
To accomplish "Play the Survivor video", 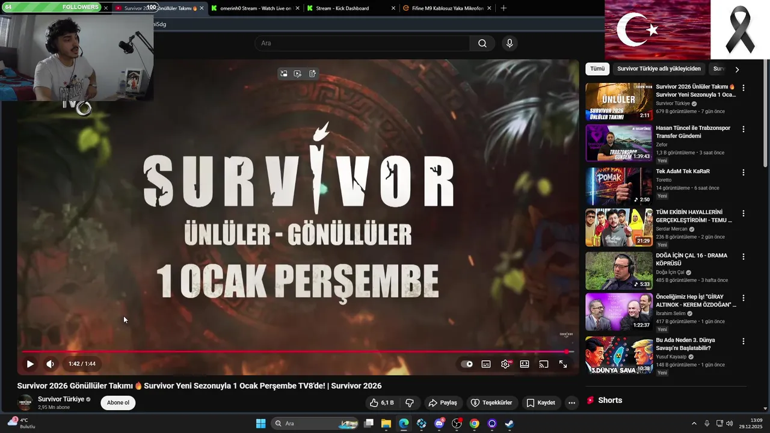I will (x=30, y=364).
